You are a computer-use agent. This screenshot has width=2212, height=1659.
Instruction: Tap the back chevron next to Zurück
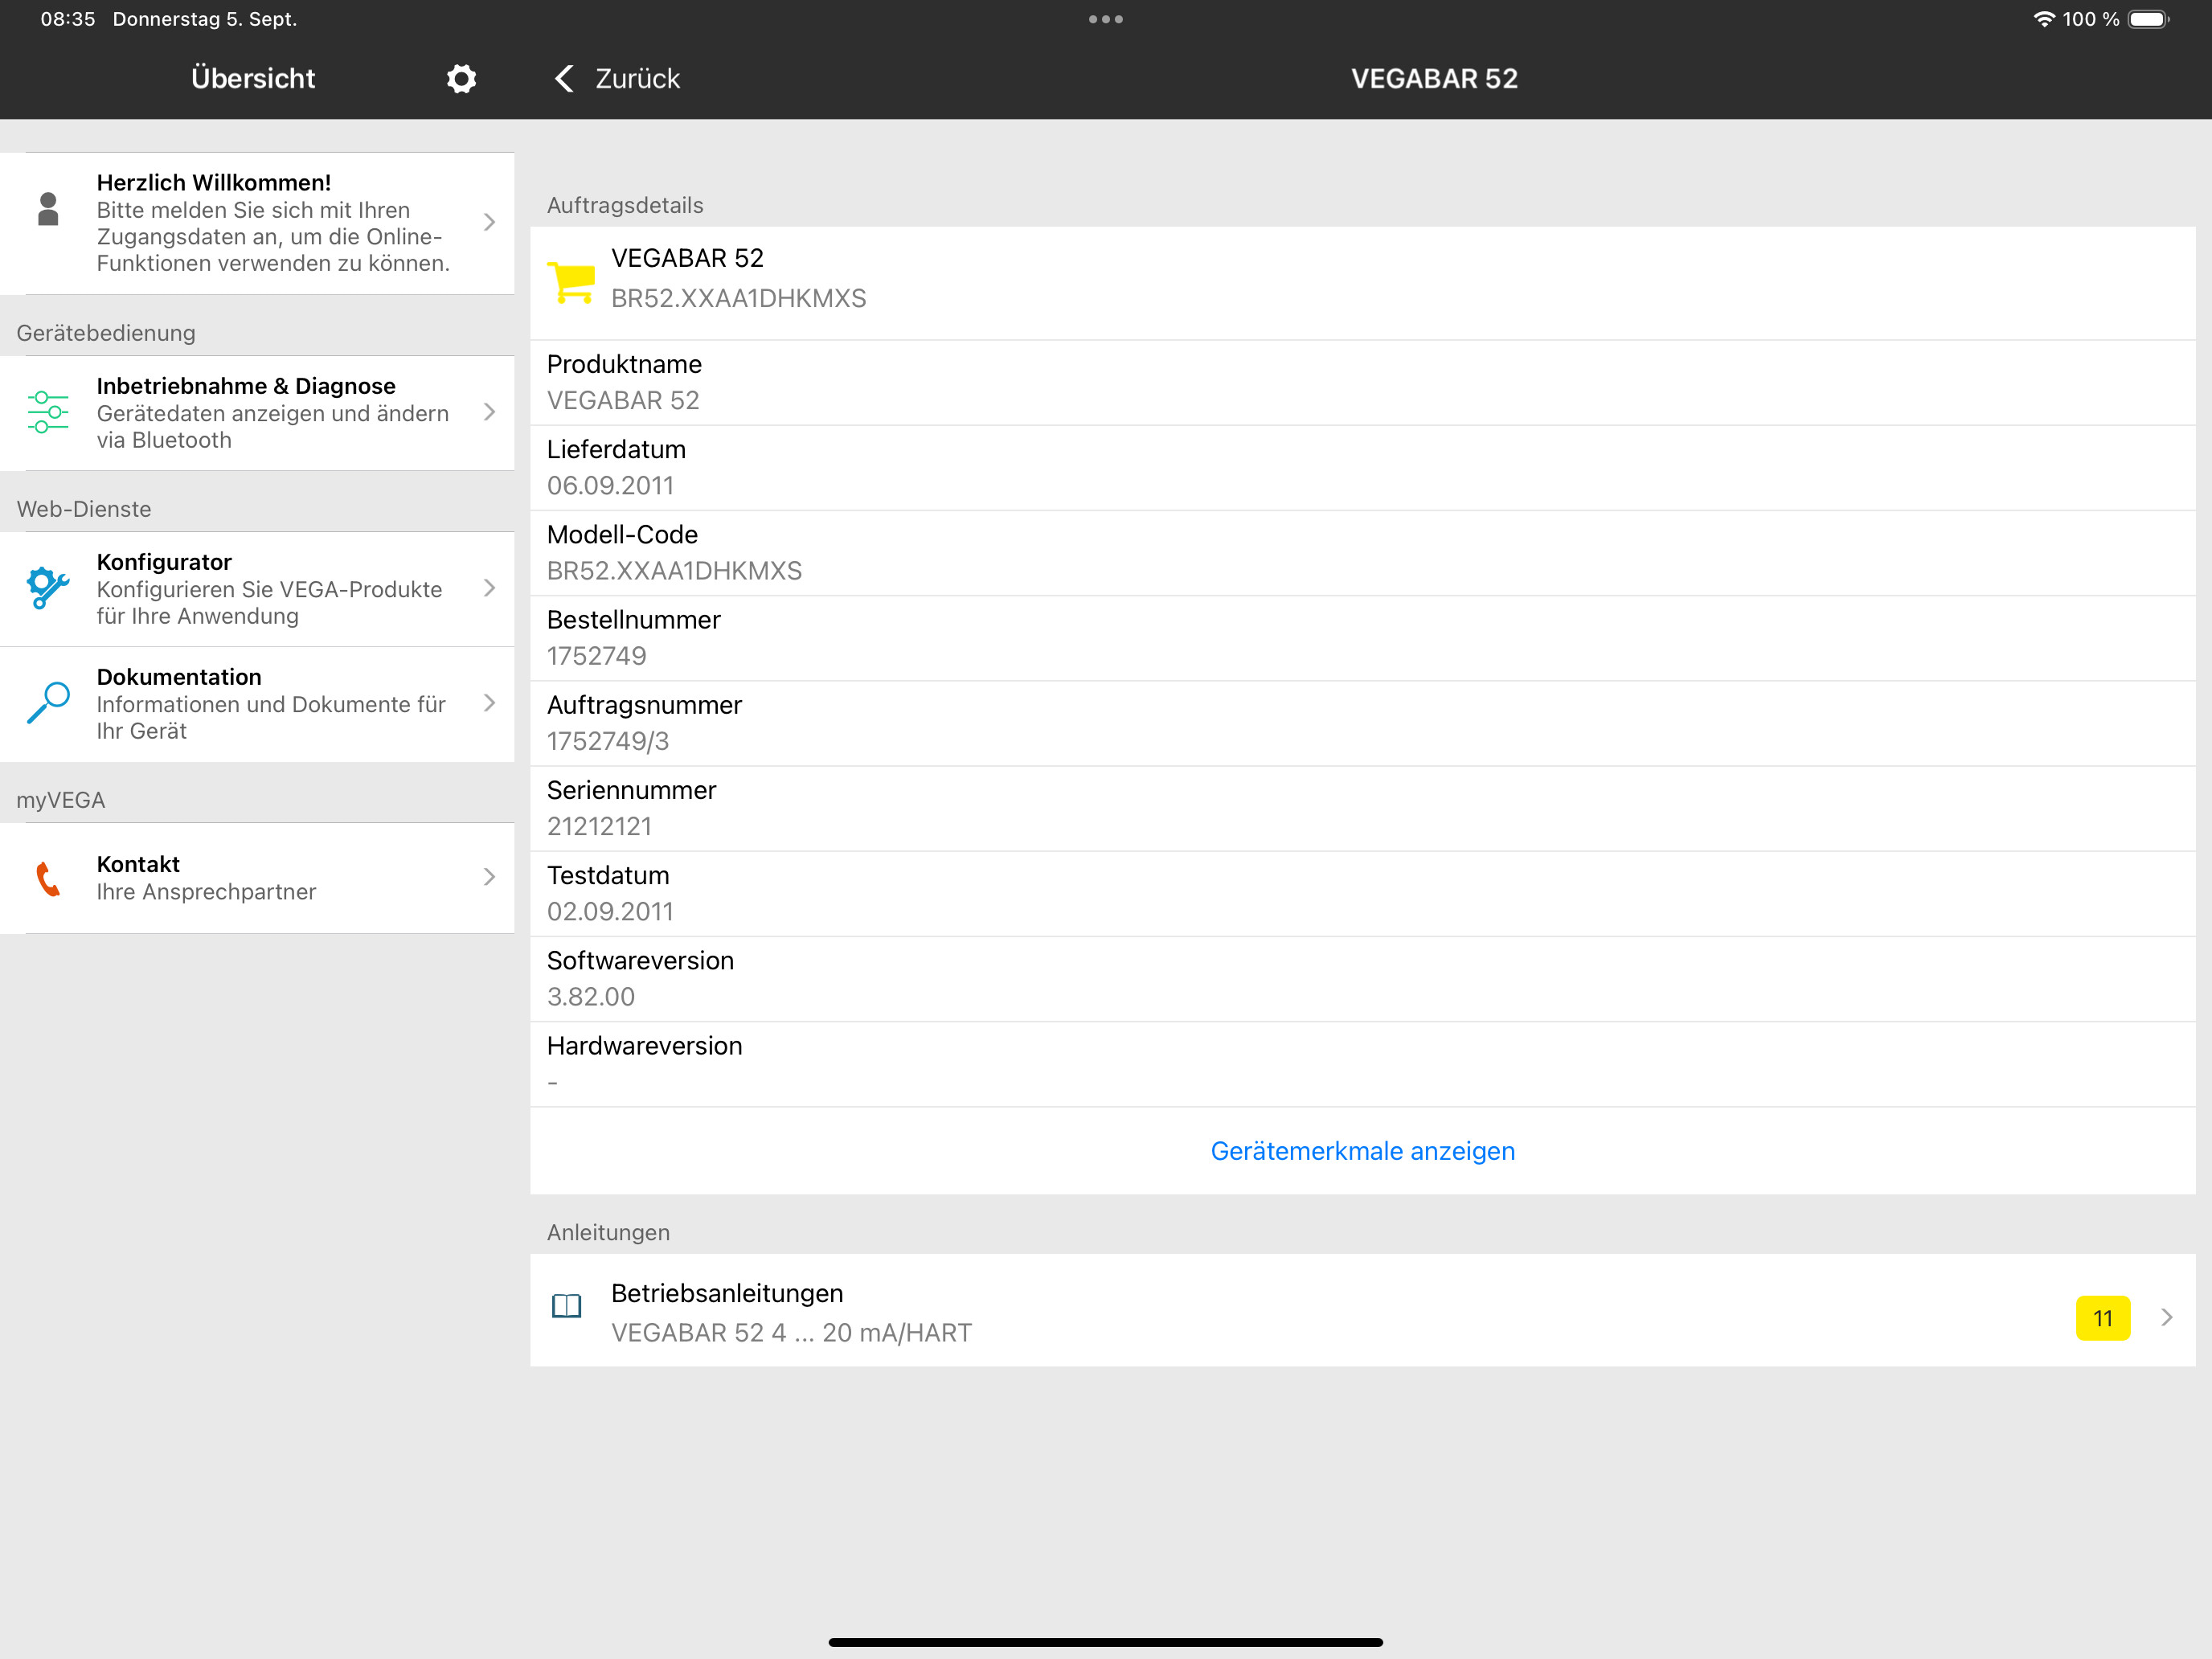click(564, 78)
